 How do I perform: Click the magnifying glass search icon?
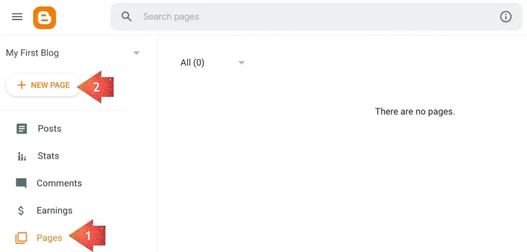pyautogui.click(x=127, y=16)
